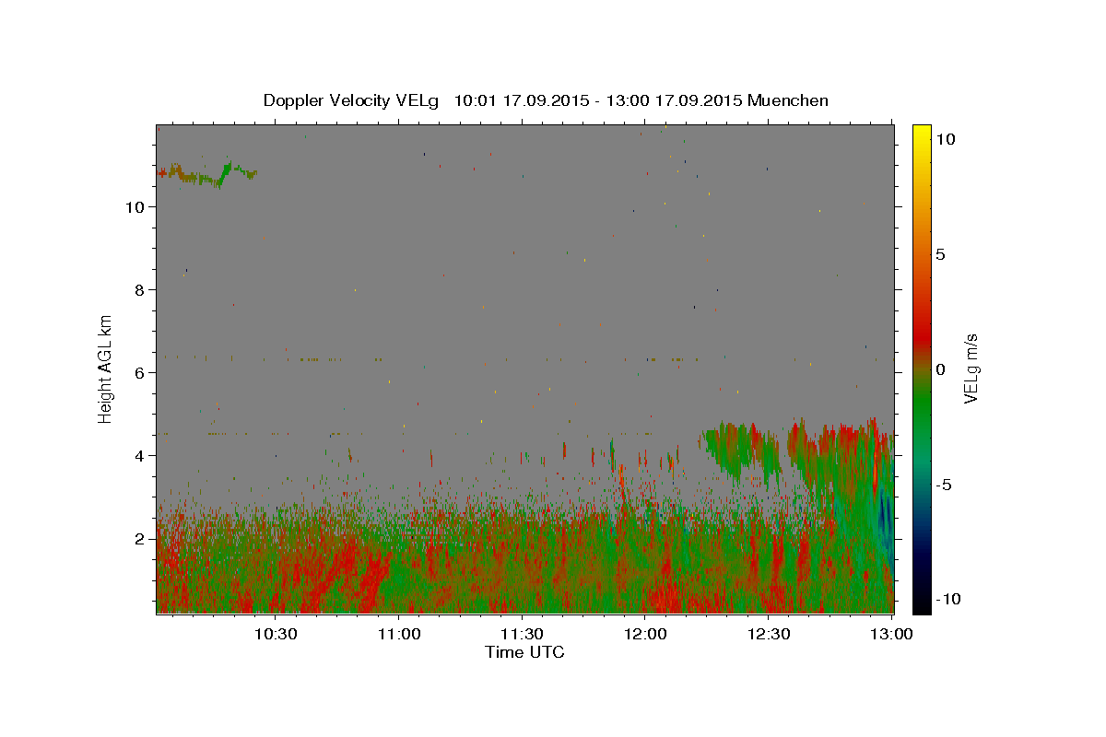1106x737 pixels.
Task: Click the colorbar label '-5'
Action: tap(944, 485)
